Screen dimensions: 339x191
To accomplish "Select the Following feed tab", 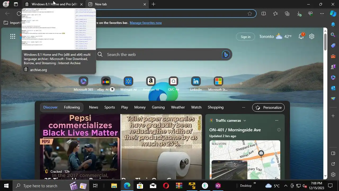I will (72, 107).
